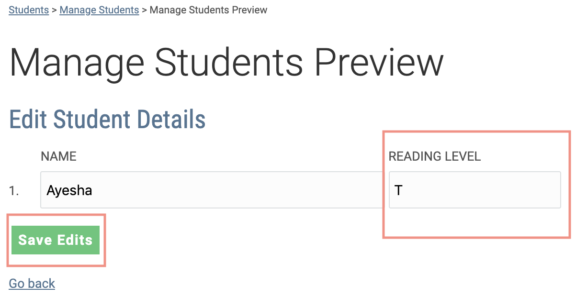Click the Save Edits button
Image resolution: width=587 pixels, height=307 pixels.
[x=56, y=240]
